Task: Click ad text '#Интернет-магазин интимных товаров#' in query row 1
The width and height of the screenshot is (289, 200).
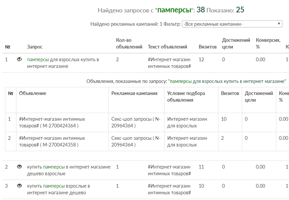Action: [169, 63]
